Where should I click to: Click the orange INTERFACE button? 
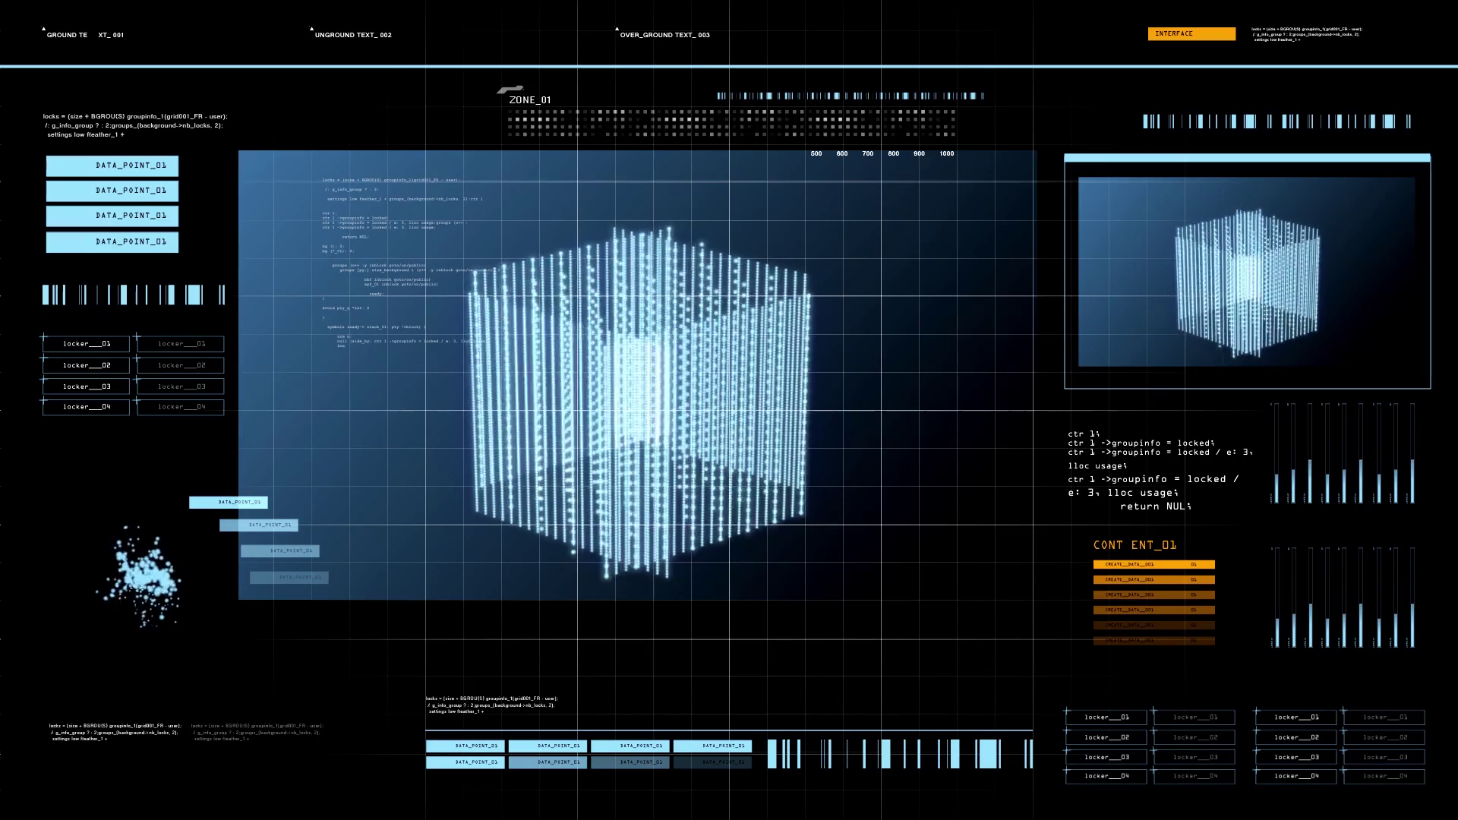1191,33
